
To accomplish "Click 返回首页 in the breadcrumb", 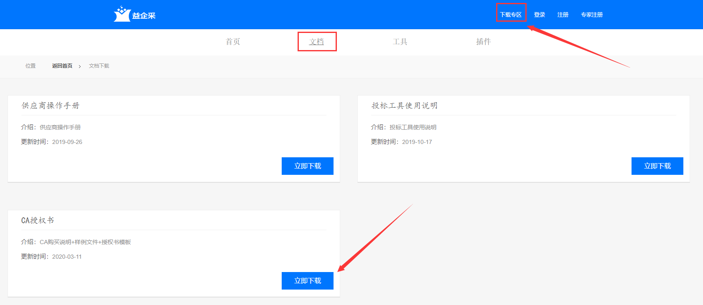I will (62, 66).
